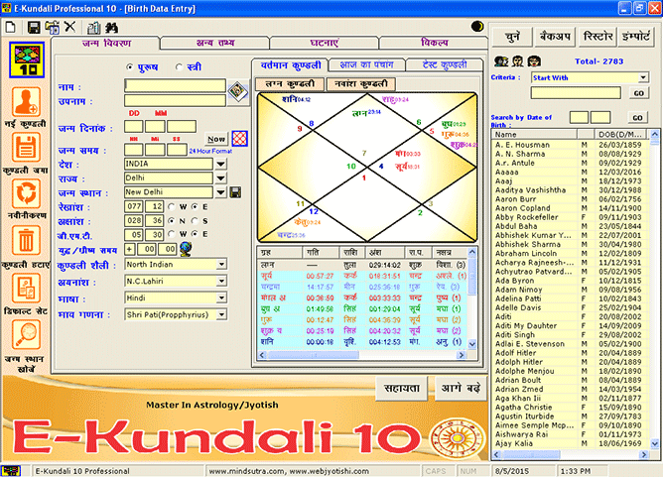Select S for अक्षांश latitude

(195, 221)
